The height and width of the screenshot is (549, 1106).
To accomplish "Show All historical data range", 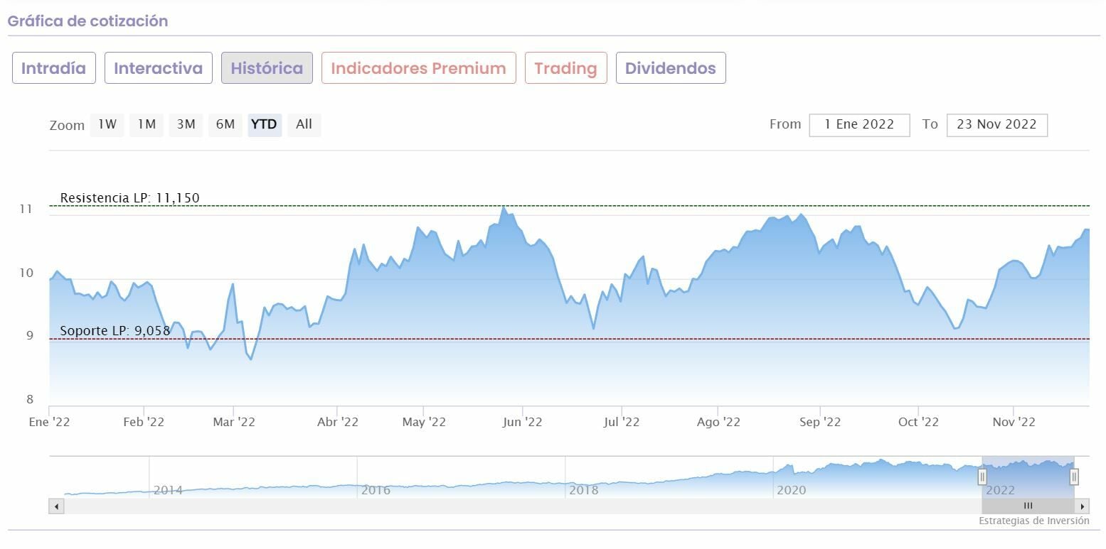I will (304, 125).
